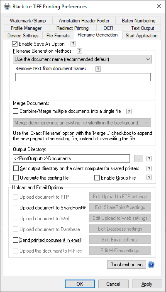
Task: Expand the Use the document name dropdown
Action: (82, 59)
